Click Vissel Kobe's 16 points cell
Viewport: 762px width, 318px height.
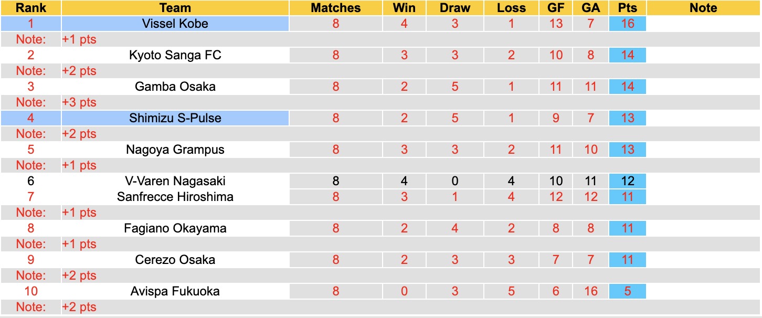pyautogui.click(x=628, y=24)
